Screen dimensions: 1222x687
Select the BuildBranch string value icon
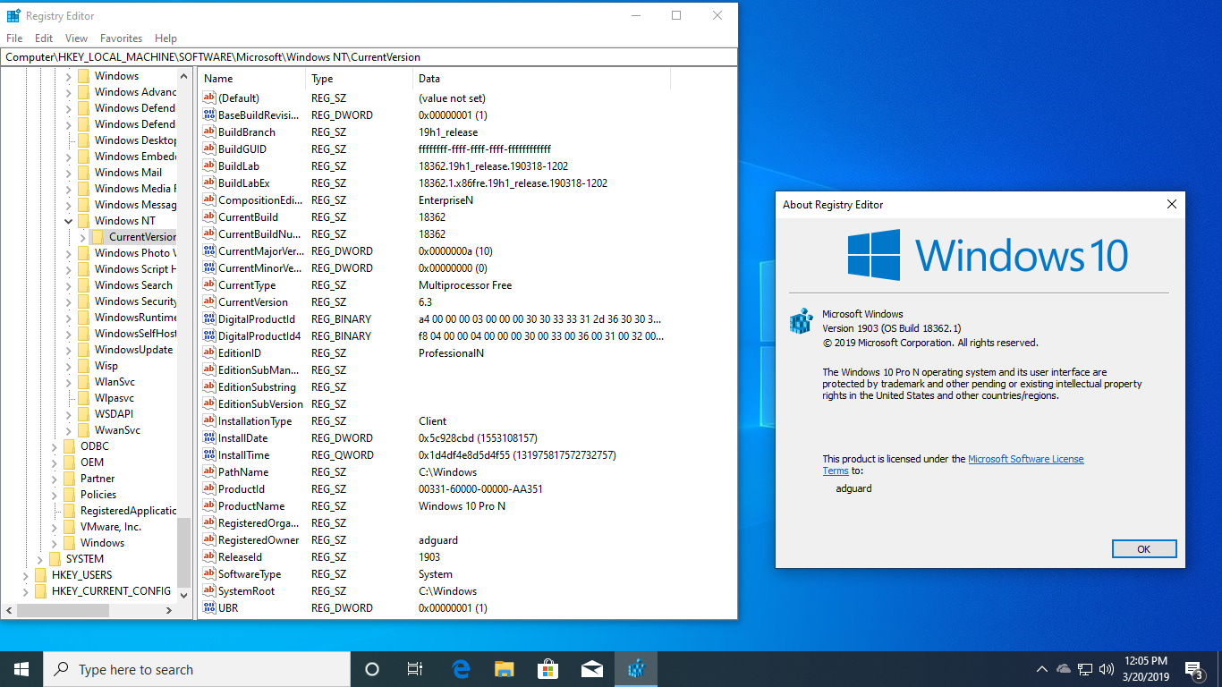209,132
